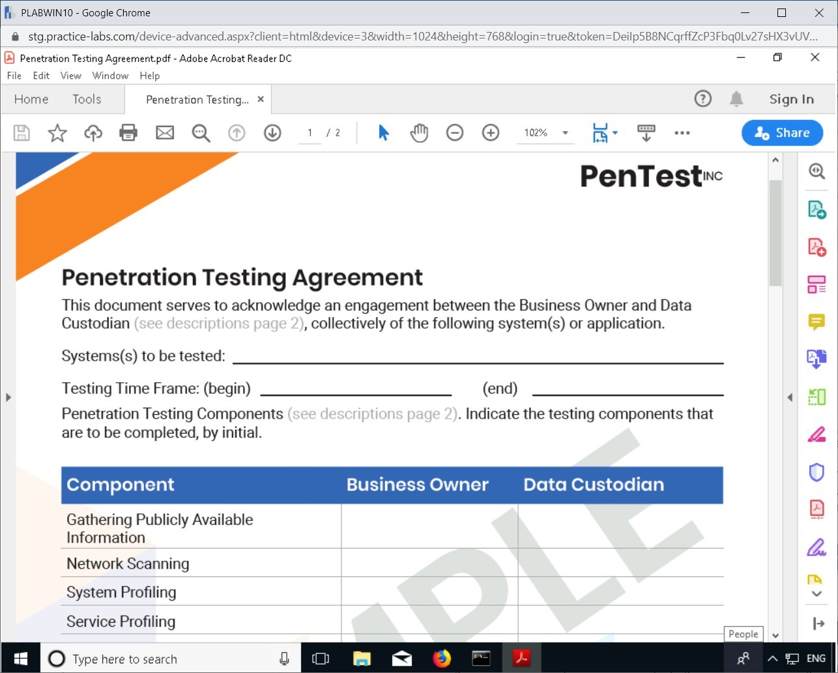Click the Share button
Viewport: 838px width, 673px height.
tap(782, 133)
